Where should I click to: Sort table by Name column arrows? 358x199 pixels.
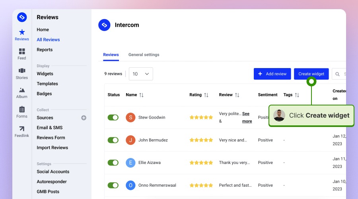[141, 95]
